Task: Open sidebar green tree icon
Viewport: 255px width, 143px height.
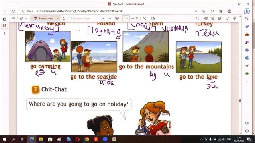Action: (x=247, y=73)
